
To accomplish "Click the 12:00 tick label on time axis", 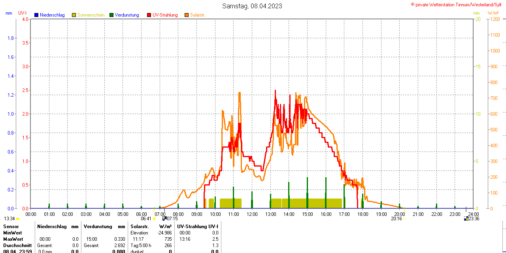I will coord(252,214).
